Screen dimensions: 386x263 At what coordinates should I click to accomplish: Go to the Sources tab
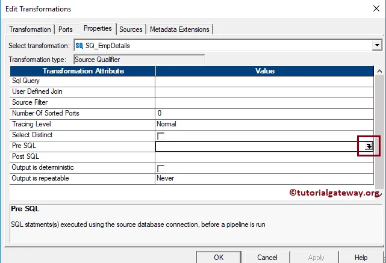point(131,29)
